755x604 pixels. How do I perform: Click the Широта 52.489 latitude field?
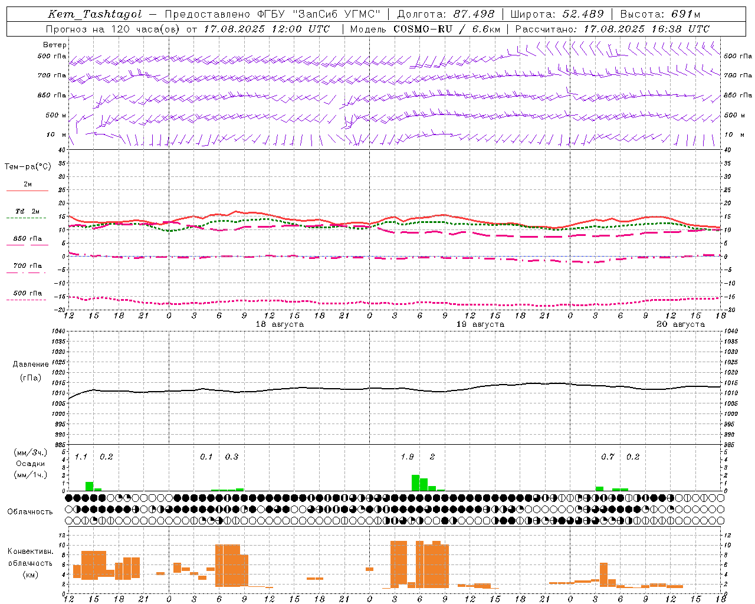coord(557,14)
